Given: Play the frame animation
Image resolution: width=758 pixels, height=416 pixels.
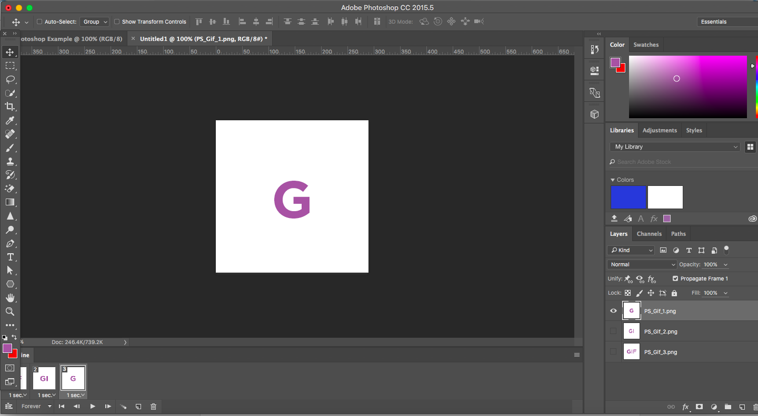Looking at the screenshot, I should 93,407.
